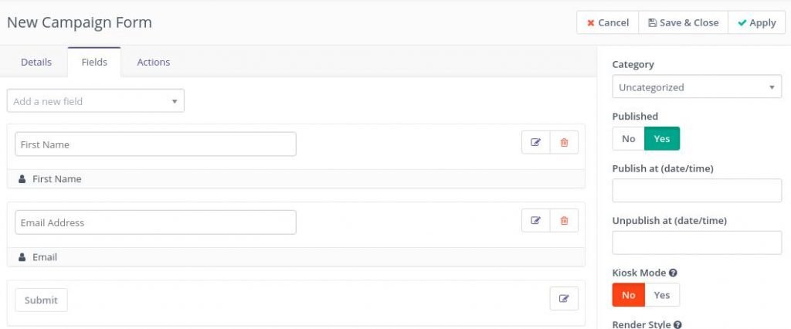Click the Save & Close button
Screen dimensions: 791x329
(x=683, y=22)
